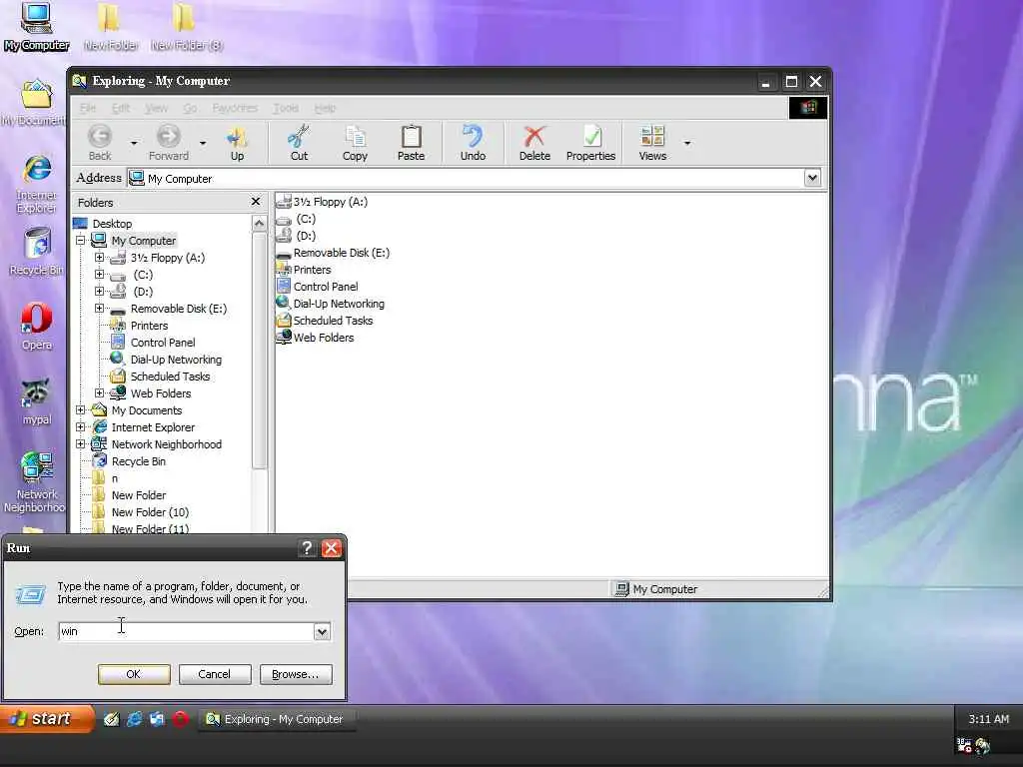The width and height of the screenshot is (1023, 767).
Task: Select My Computer desktop icon
Action: point(37,26)
